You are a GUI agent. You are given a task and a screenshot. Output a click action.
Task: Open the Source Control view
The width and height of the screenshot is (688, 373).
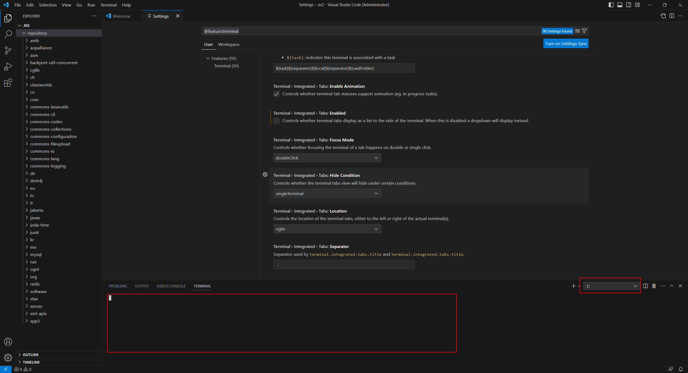[x=8, y=50]
